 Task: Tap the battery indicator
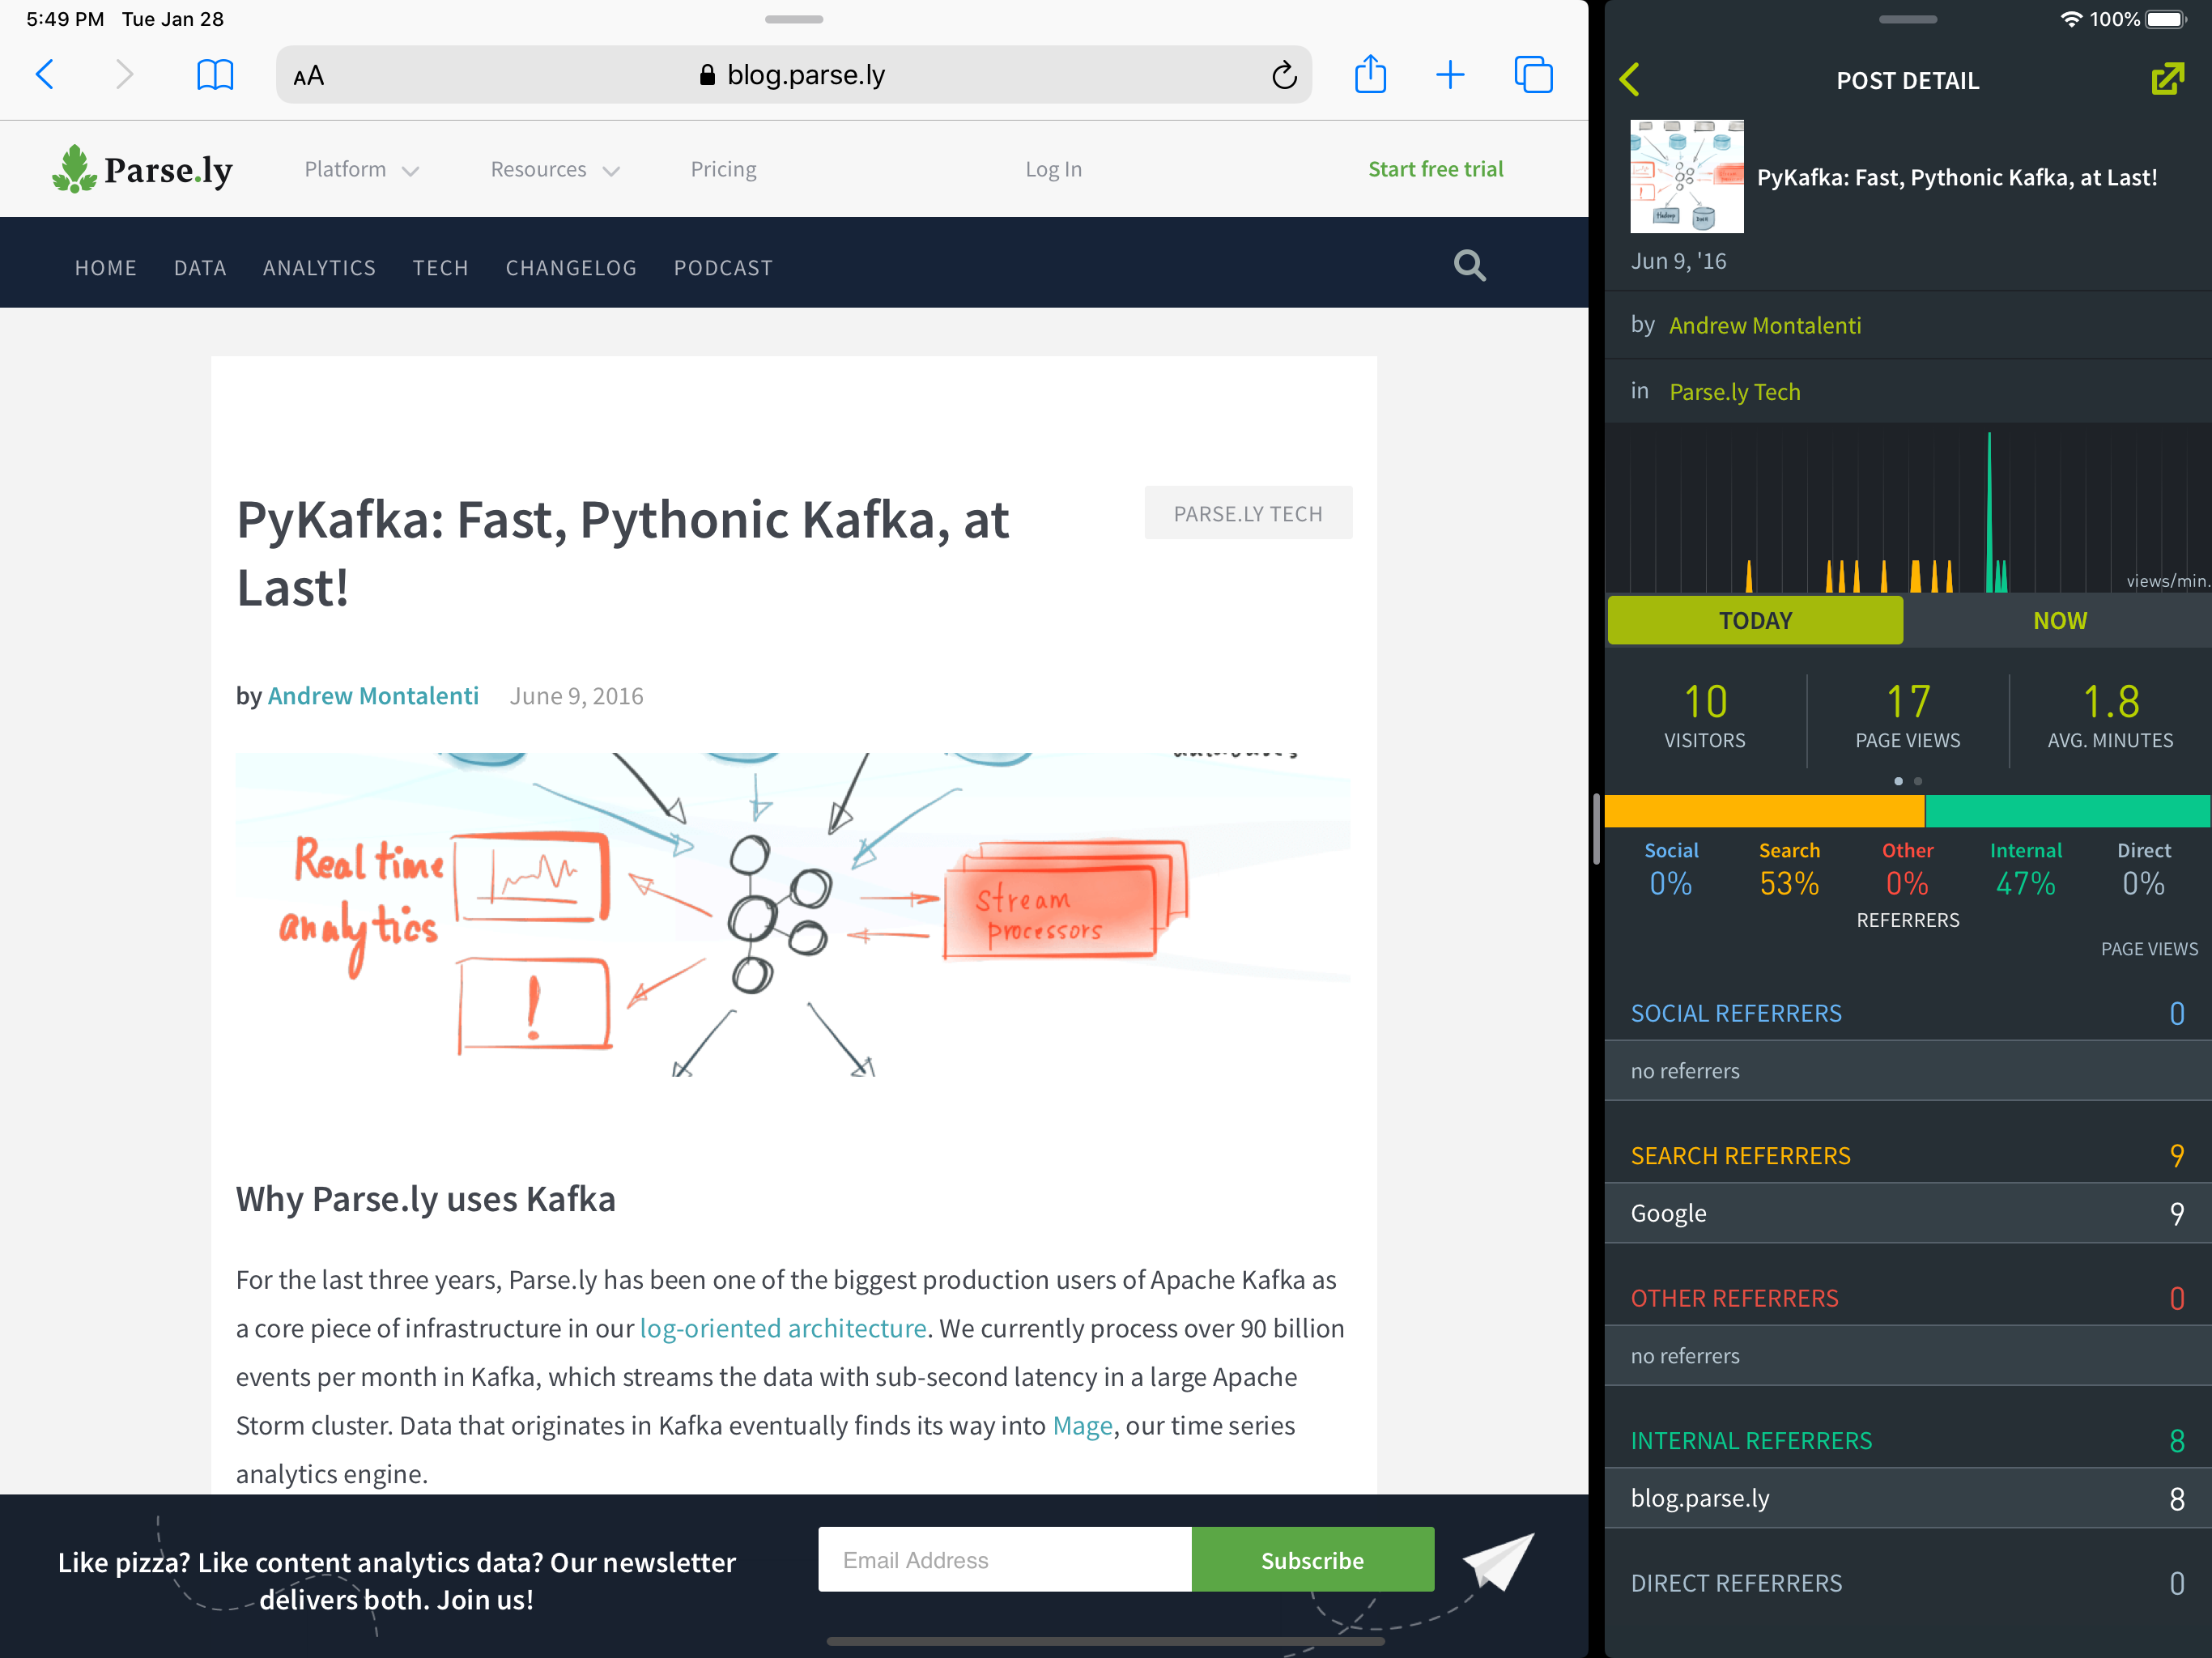coord(2166,19)
